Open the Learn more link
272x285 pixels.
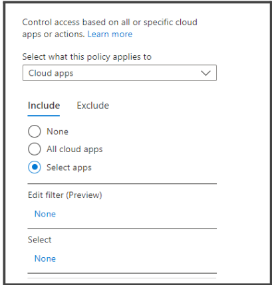point(110,35)
